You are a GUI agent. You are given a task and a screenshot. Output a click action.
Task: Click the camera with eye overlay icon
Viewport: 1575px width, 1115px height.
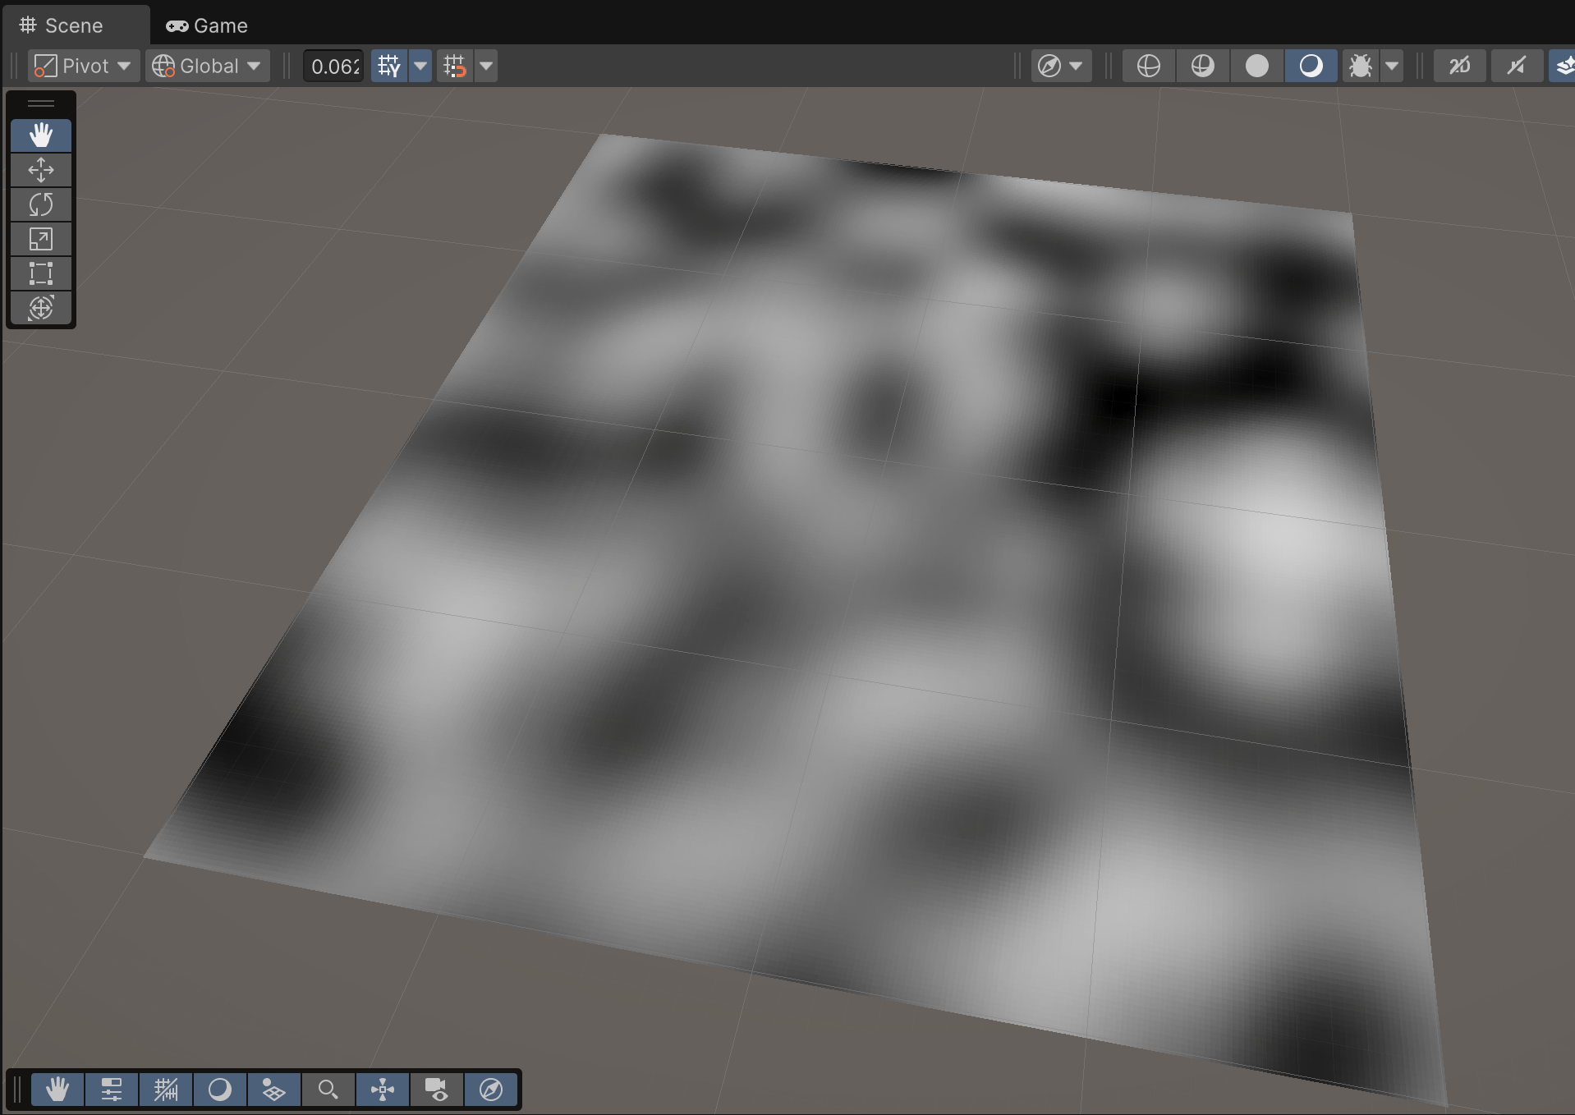pyautogui.click(x=437, y=1090)
